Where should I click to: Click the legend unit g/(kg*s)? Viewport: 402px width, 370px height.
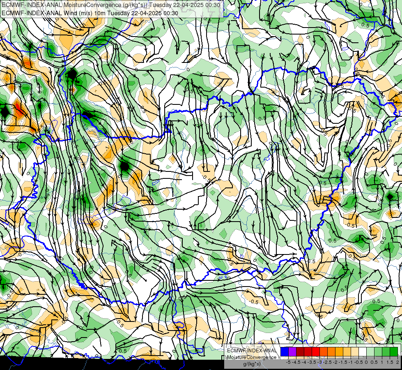(252, 364)
